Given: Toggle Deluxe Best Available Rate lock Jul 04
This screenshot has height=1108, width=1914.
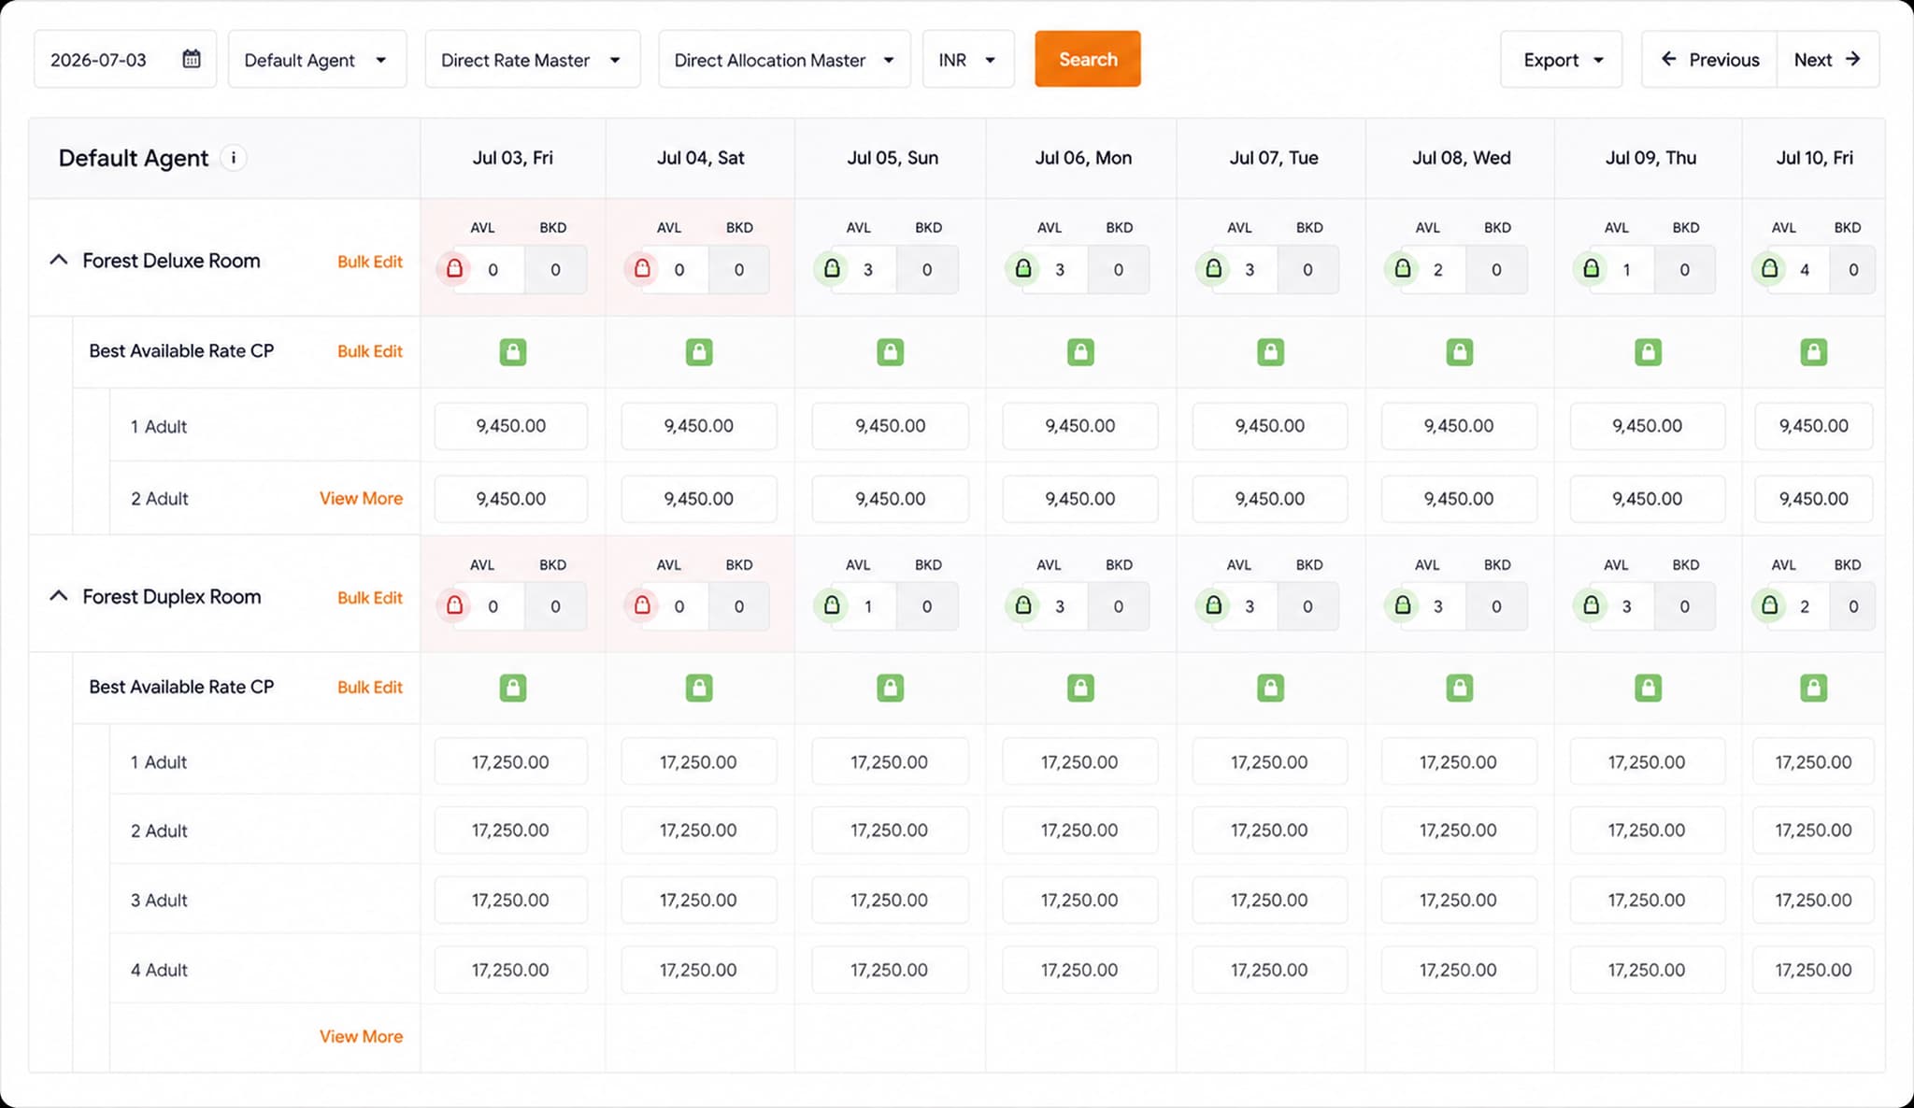Looking at the screenshot, I should coord(699,352).
